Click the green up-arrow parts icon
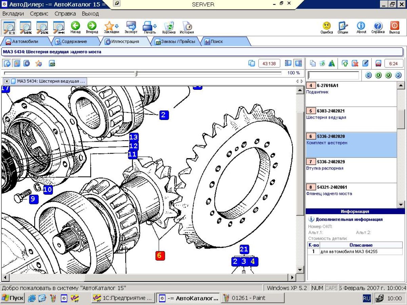The width and height of the screenshot is (407, 305). coord(345,63)
